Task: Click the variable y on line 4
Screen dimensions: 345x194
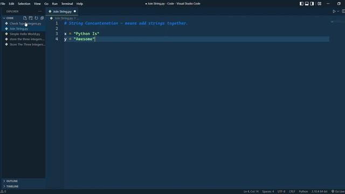Action: [x=65, y=39]
